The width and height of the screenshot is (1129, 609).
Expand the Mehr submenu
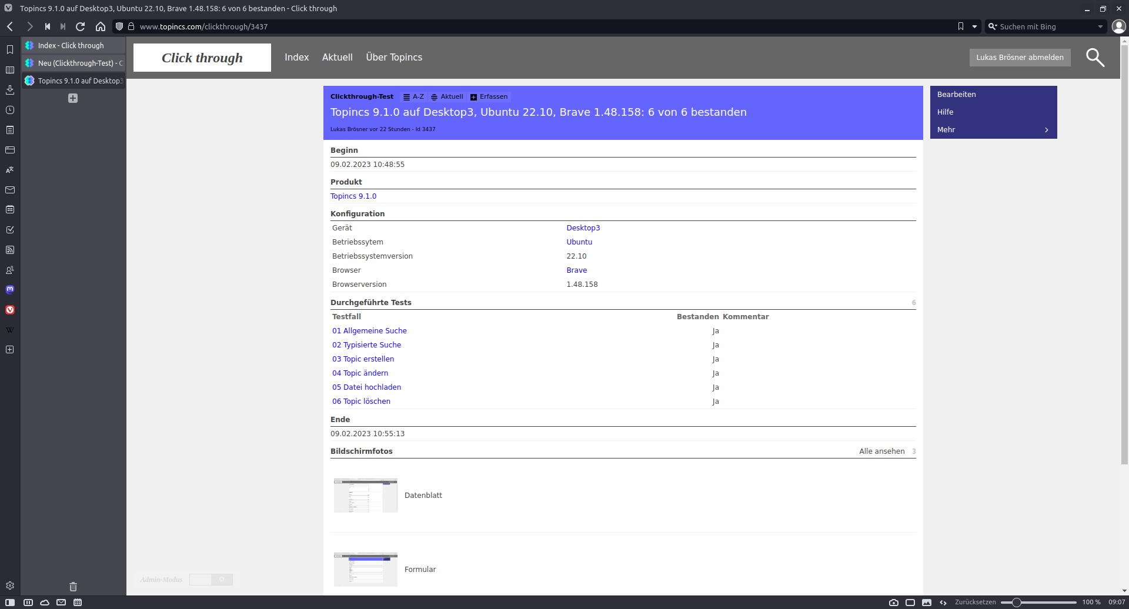[993, 130]
